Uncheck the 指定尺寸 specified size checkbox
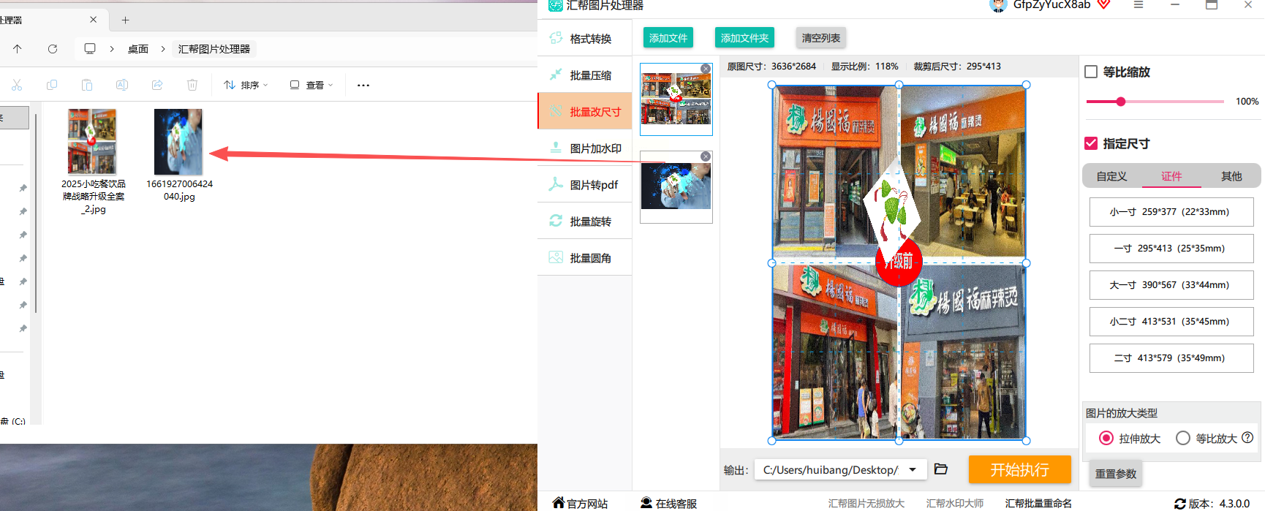 pos(1091,143)
